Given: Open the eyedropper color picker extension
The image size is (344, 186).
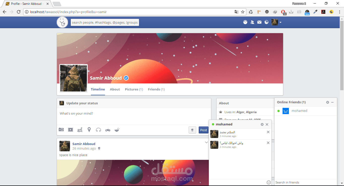Looking at the screenshot, I should tap(315, 12).
